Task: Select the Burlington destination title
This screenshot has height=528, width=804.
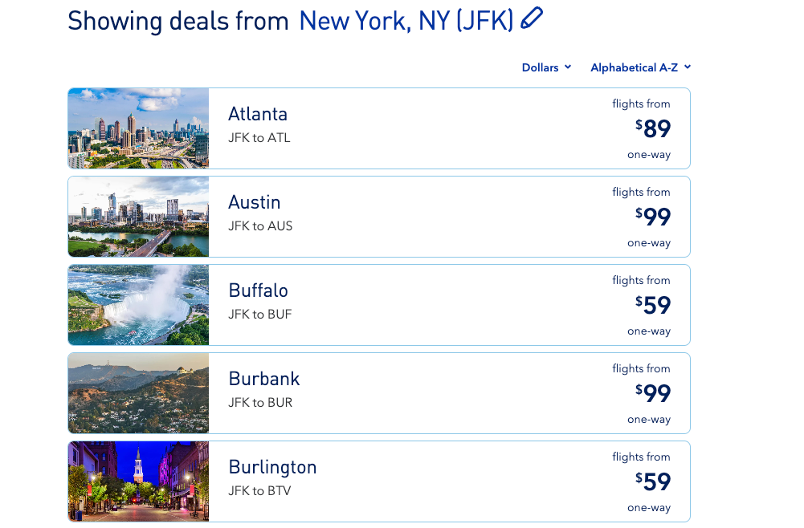Action: point(272,468)
